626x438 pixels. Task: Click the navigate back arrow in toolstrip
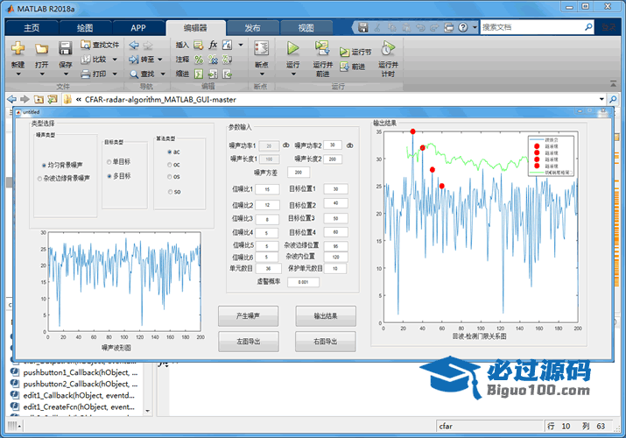tap(134, 46)
